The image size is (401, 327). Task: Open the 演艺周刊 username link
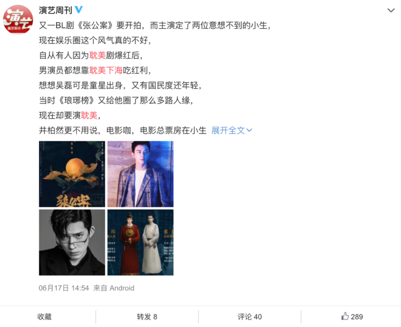55,10
